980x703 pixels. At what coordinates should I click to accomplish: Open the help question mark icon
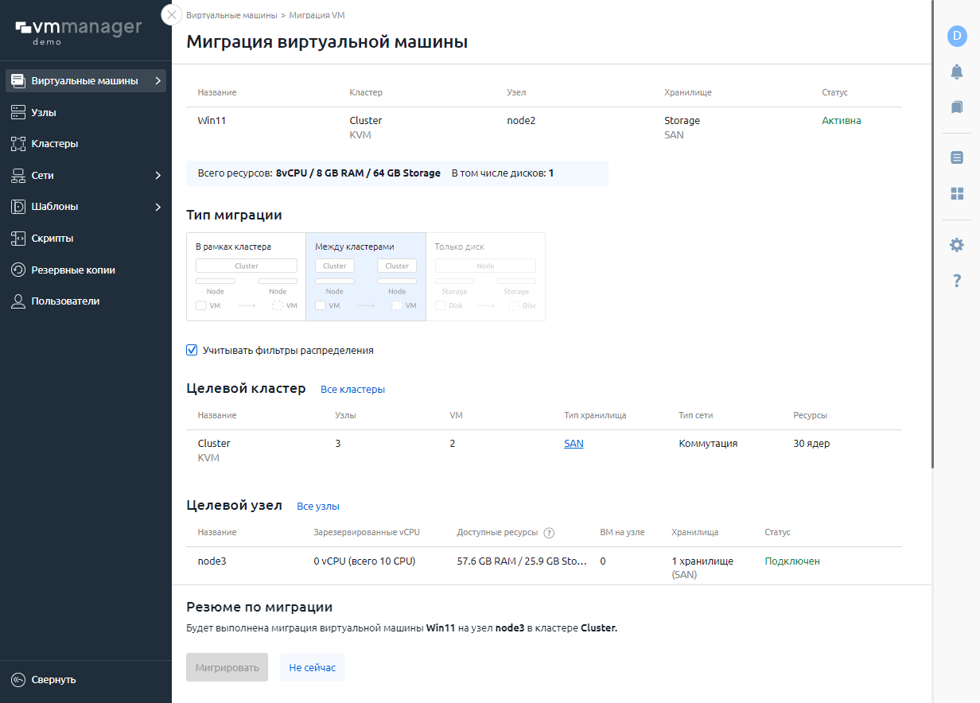pos(957,281)
